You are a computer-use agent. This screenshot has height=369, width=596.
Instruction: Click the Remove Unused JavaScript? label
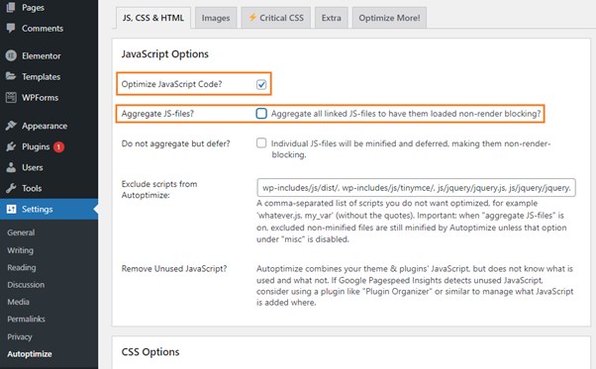174,268
